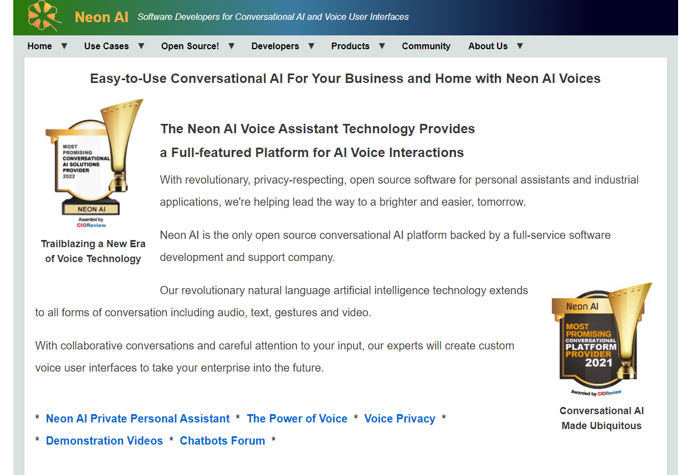Follow the Voice Privacy link
Image resolution: width=692 pixels, height=475 pixels.
click(x=399, y=419)
